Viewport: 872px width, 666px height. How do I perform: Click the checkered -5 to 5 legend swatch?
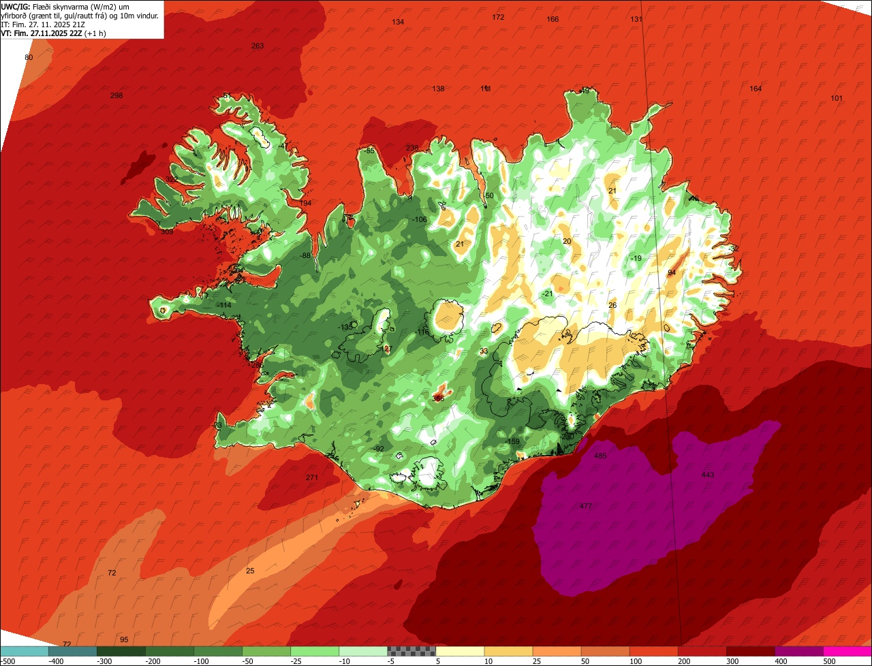[x=411, y=651]
